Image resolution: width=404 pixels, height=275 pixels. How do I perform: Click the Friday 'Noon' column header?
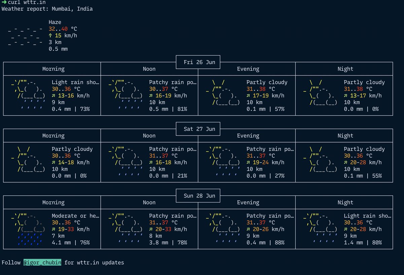click(149, 69)
